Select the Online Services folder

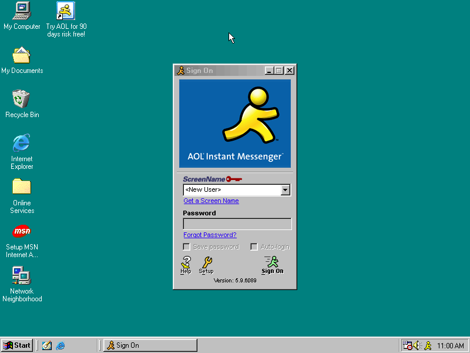pyautogui.click(x=22, y=196)
